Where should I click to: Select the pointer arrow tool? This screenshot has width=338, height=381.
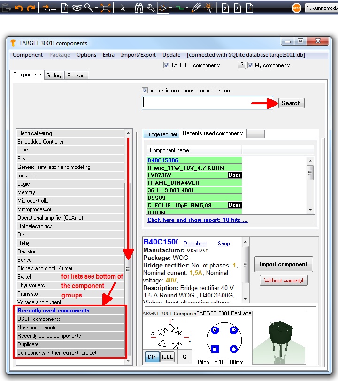pyautogui.click(x=123, y=8)
